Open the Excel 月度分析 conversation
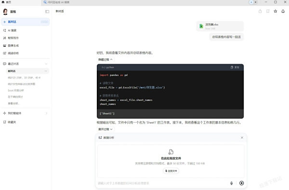This screenshot has width=289, height=190. (16, 90)
